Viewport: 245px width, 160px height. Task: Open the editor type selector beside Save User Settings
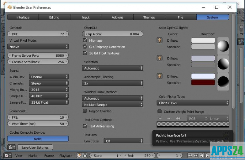tap(12, 147)
